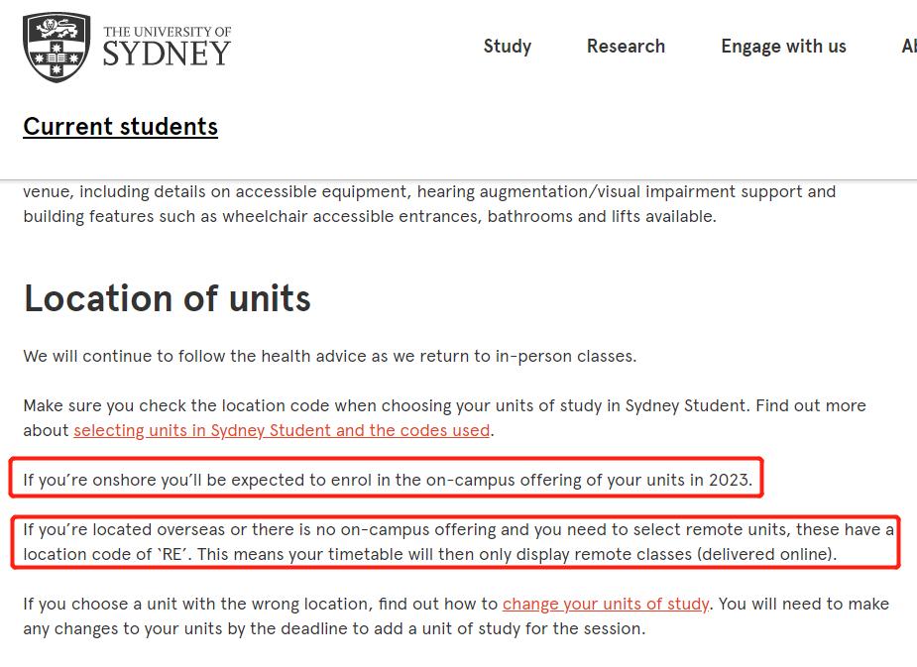This screenshot has height=667, width=917.
Task: Click the red-boxed located overseas paragraph
Action: 456,542
